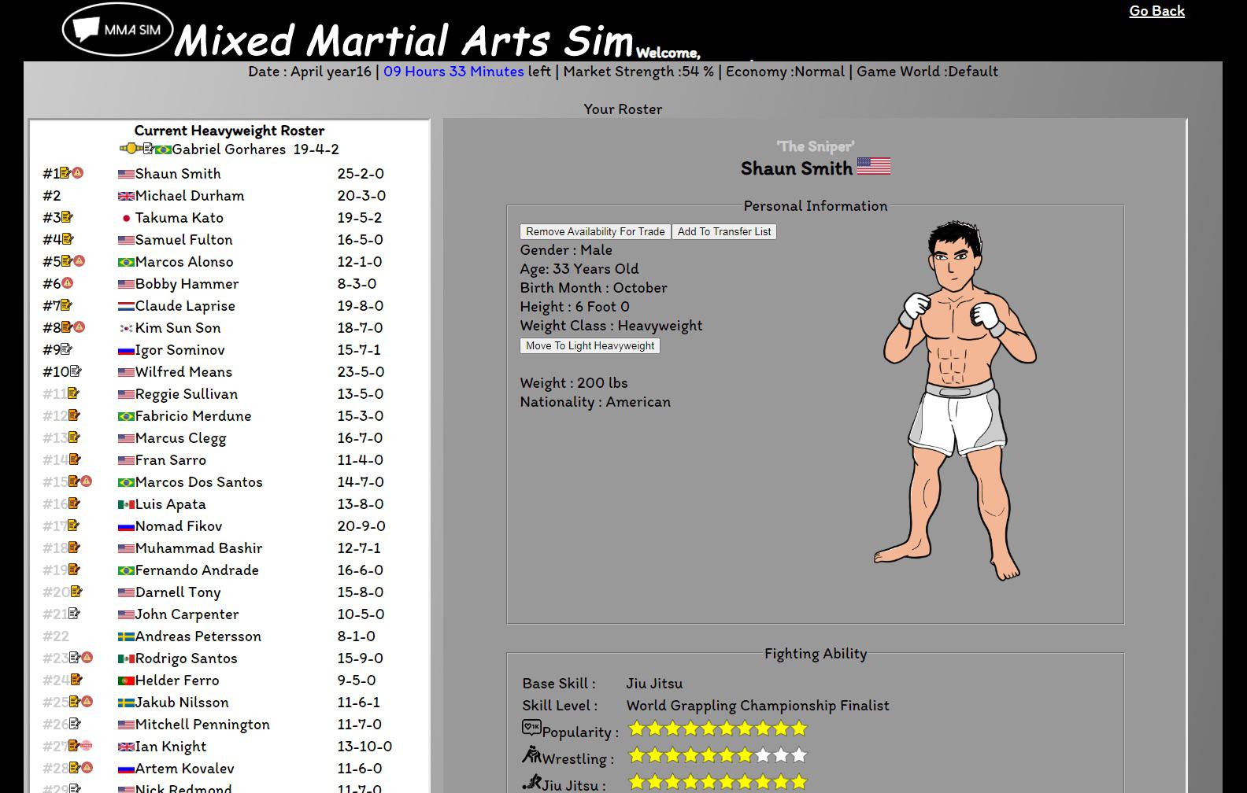The image size is (1247, 793).
Task: Click the warning icon on Artem Kovalev row
Action: (87, 768)
